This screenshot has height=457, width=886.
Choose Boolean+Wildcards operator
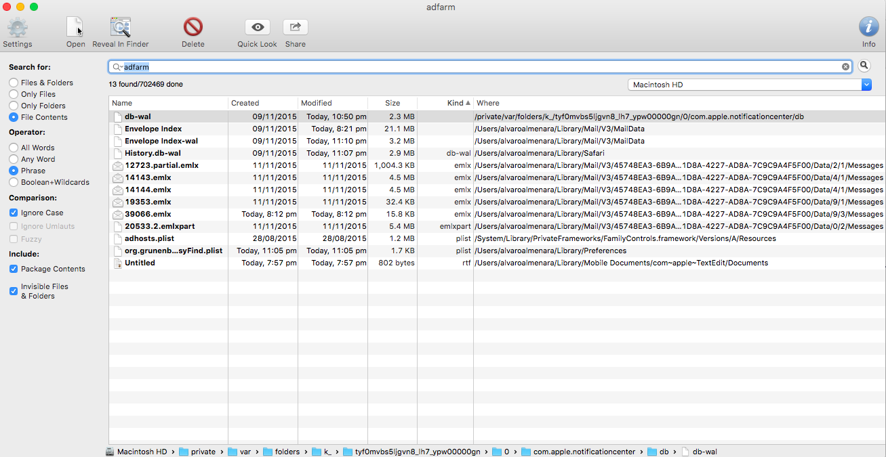pyautogui.click(x=14, y=182)
